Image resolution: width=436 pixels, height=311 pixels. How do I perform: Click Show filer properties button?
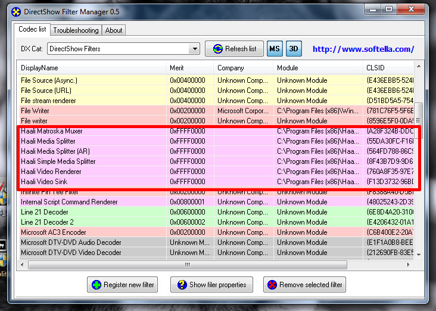pos(211,285)
